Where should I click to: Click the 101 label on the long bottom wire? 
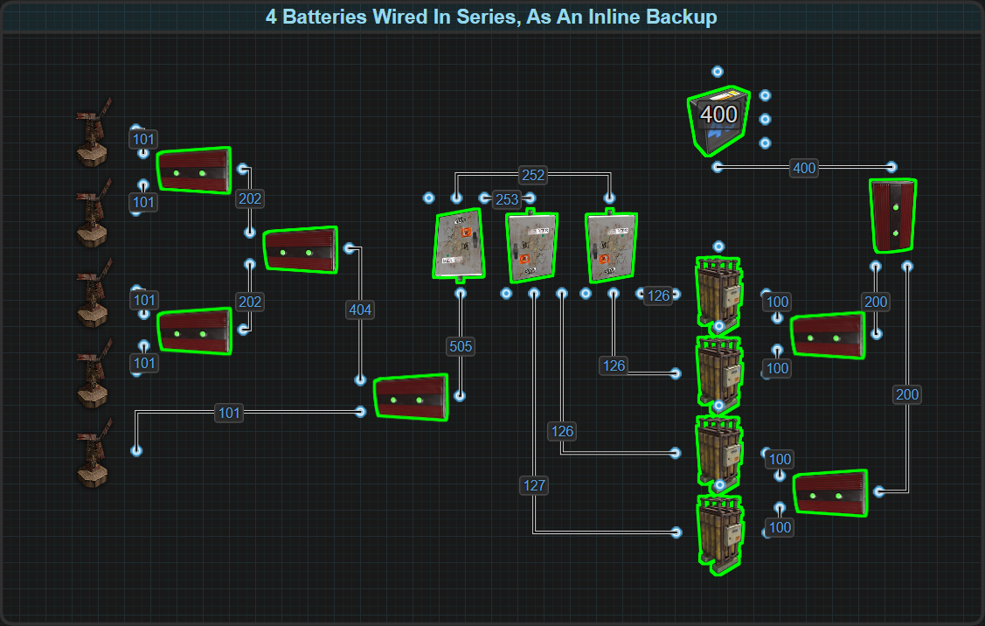(x=229, y=413)
